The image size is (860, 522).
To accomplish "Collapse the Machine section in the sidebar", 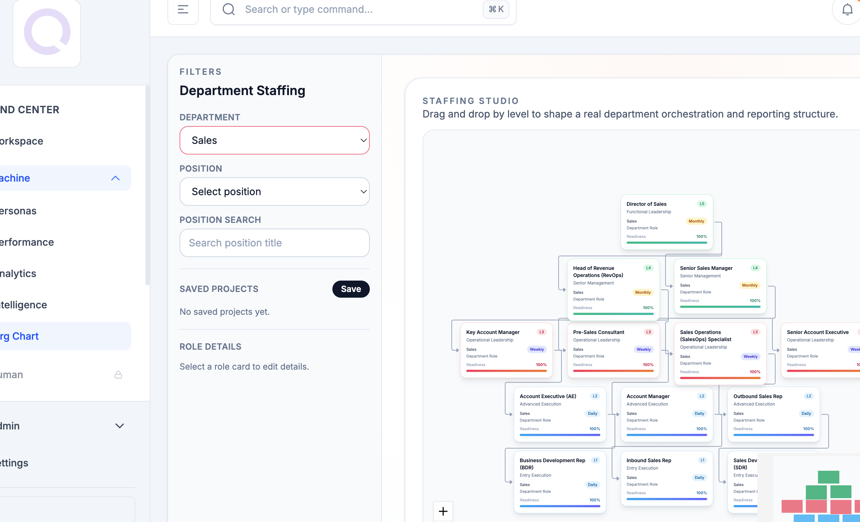I will (x=115, y=178).
